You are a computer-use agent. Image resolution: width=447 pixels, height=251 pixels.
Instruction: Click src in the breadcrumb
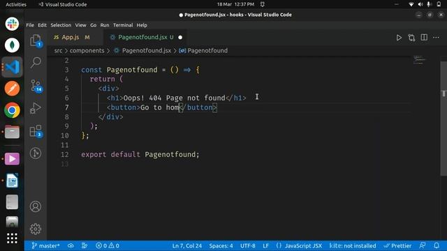click(58, 51)
